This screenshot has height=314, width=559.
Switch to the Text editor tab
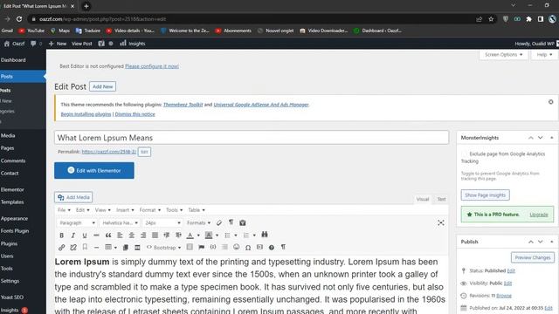click(x=441, y=200)
